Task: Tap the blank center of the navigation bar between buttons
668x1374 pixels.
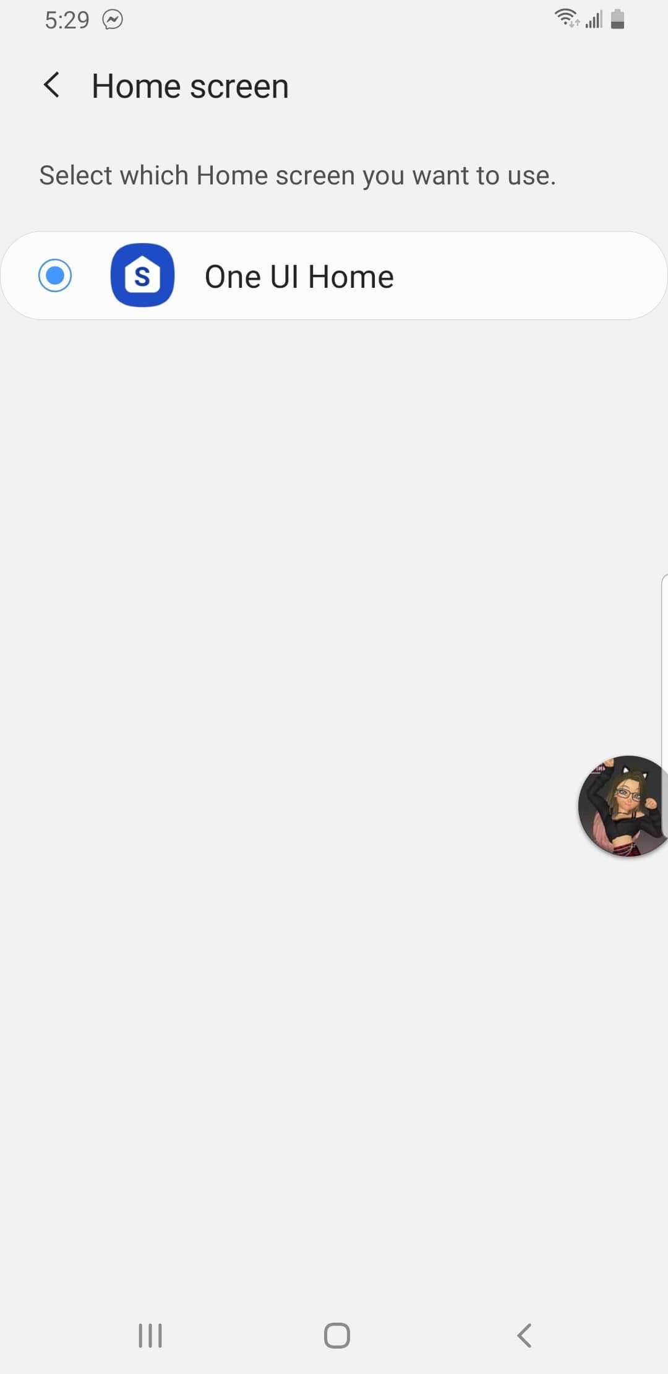Action: click(x=244, y=1335)
